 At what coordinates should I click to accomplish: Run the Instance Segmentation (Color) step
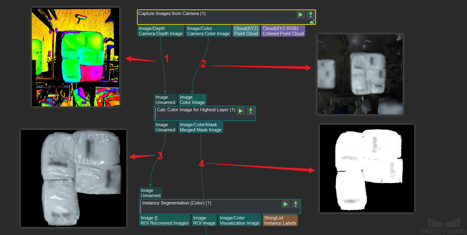[x=285, y=204]
